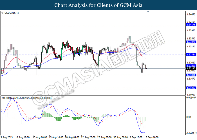
Task: Click the MACD -0.002912 scale value
Action: (x=191, y=133)
